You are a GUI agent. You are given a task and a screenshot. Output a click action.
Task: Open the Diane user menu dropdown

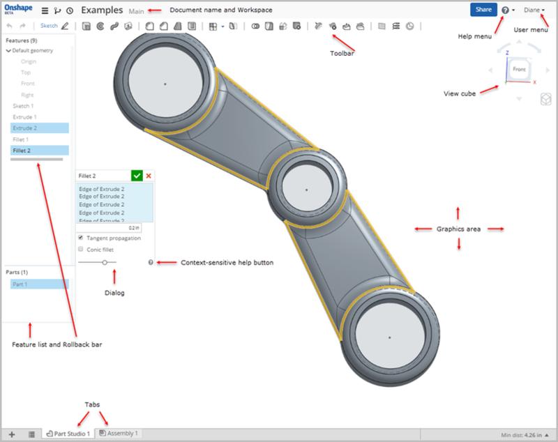click(x=534, y=10)
